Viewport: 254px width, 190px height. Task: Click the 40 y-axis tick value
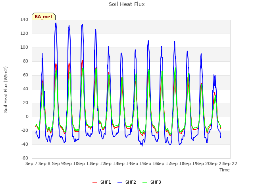point(25,89)
